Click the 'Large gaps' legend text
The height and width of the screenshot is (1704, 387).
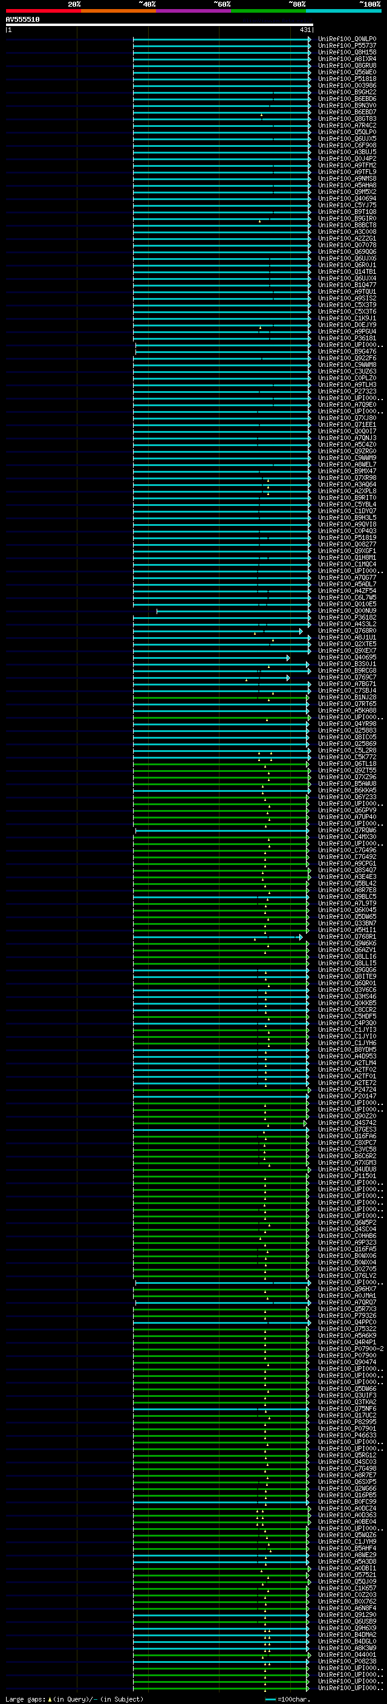pyautogui.click(x=26, y=1699)
